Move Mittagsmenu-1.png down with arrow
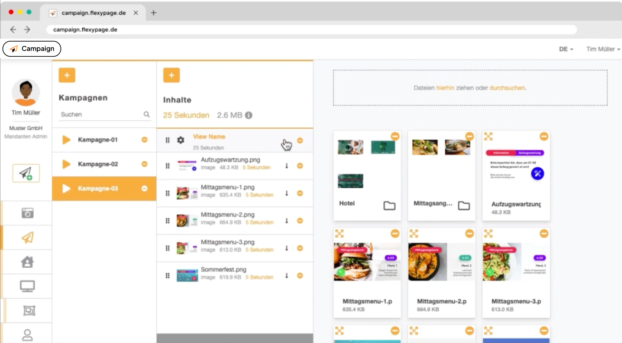Screen dimensions: 622x343 [287, 193]
